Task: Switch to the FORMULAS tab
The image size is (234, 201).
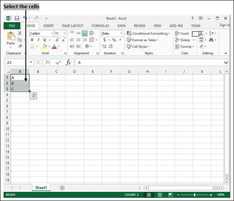Action: [100, 26]
